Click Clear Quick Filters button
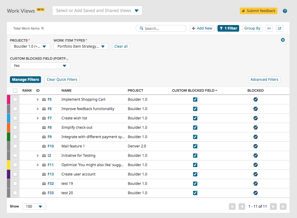This screenshot has height=218, width=297. tap(62, 80)
